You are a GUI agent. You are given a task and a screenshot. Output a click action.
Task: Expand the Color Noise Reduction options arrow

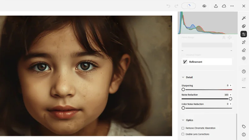click(x=231, y=104)
